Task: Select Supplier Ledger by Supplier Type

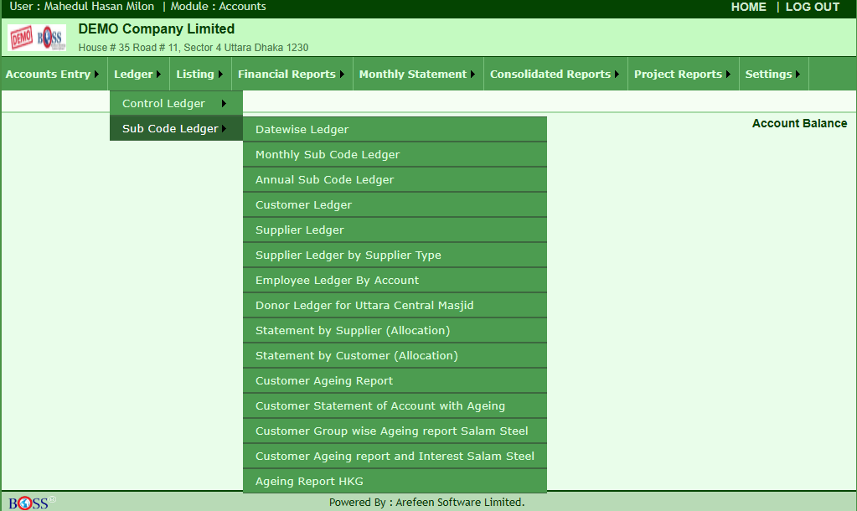Action: click(395, 255)
